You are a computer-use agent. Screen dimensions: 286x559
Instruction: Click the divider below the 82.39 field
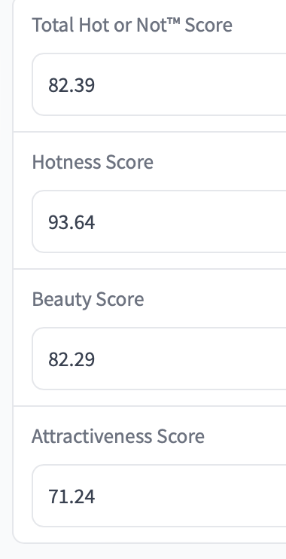(150, 132)
